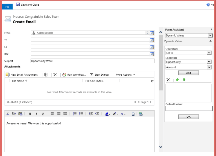
Task: Collapse the Form Assistant panel
Action: pos(211,29)
